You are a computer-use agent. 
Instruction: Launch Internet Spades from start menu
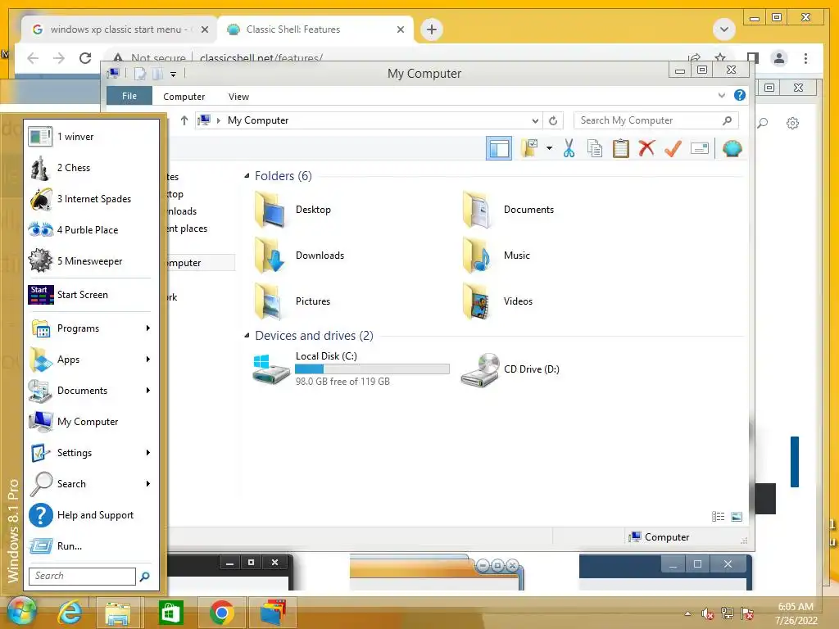pyautogui.click(x=92, y=198)
